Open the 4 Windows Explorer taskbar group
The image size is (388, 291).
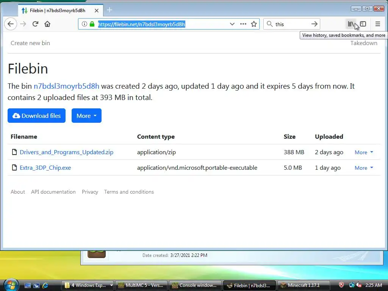(x=88, y=285)
